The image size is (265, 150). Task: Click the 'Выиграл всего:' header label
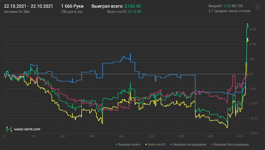coord(108,6)
